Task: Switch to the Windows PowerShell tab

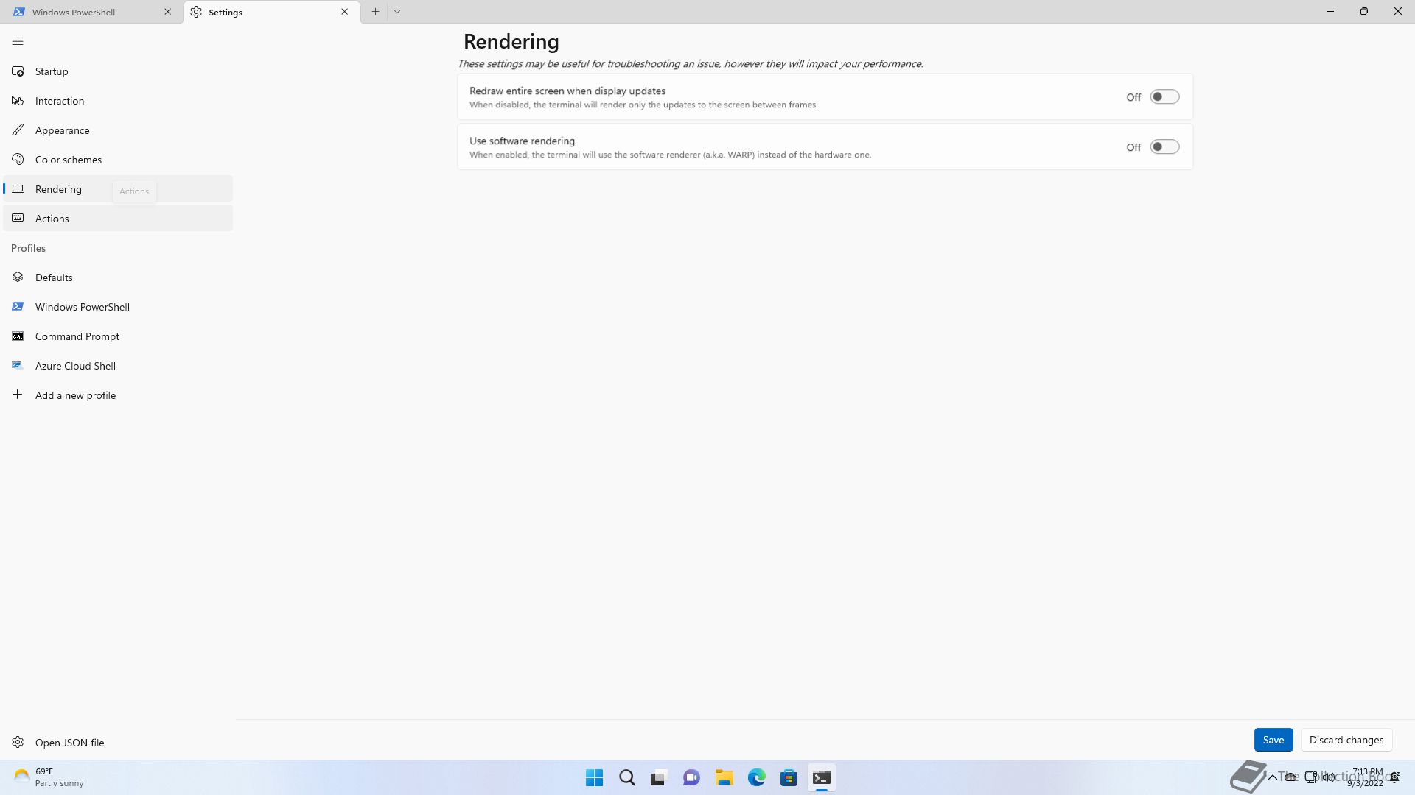Action: point(74,12)
